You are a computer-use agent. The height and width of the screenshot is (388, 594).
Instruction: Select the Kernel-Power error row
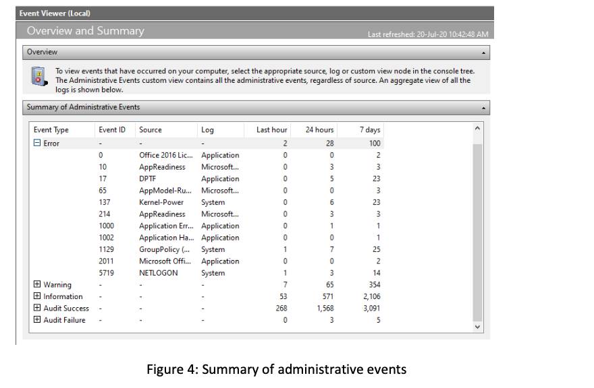207,202
